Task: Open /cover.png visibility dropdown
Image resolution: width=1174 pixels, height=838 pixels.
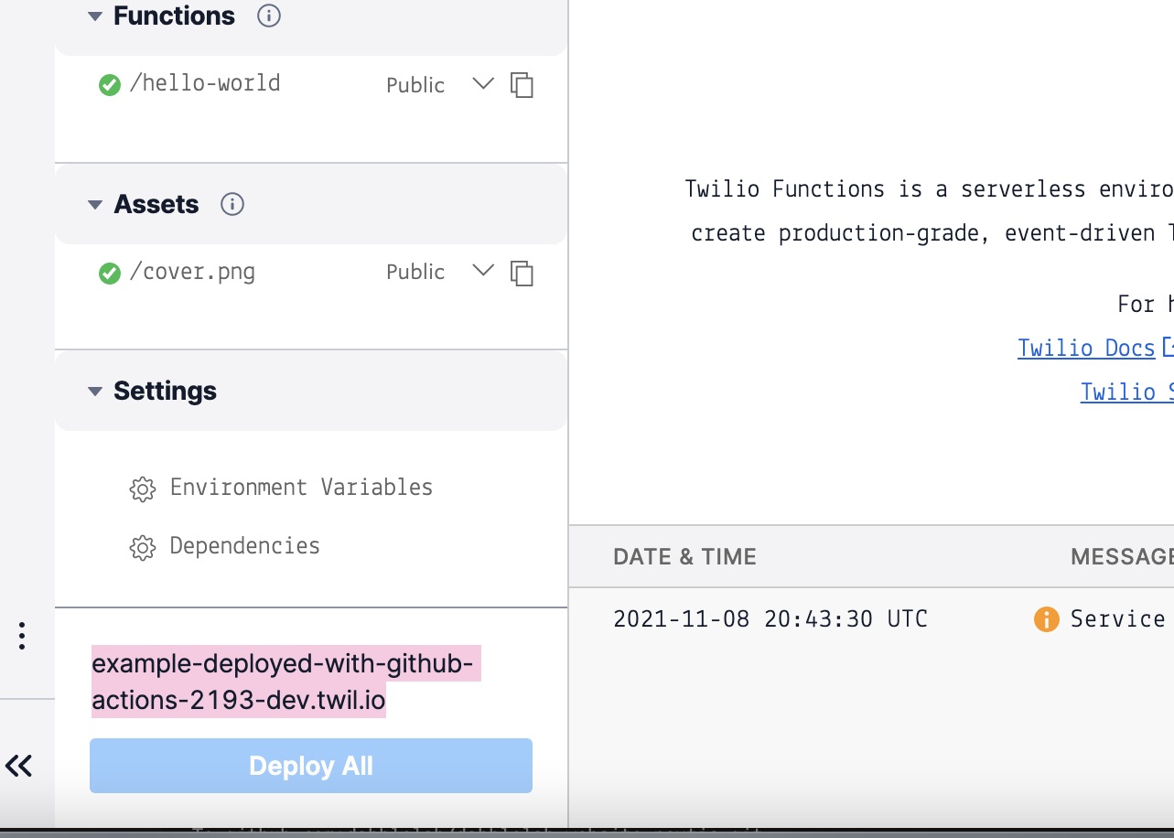Action: pyautogui.click(x=482, y=271)
